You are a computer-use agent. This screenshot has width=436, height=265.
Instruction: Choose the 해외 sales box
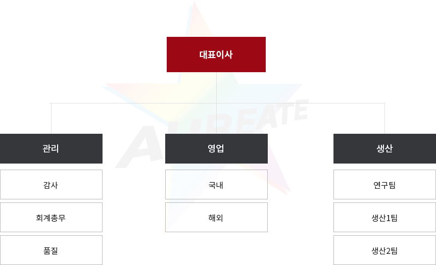pos(216,217)
